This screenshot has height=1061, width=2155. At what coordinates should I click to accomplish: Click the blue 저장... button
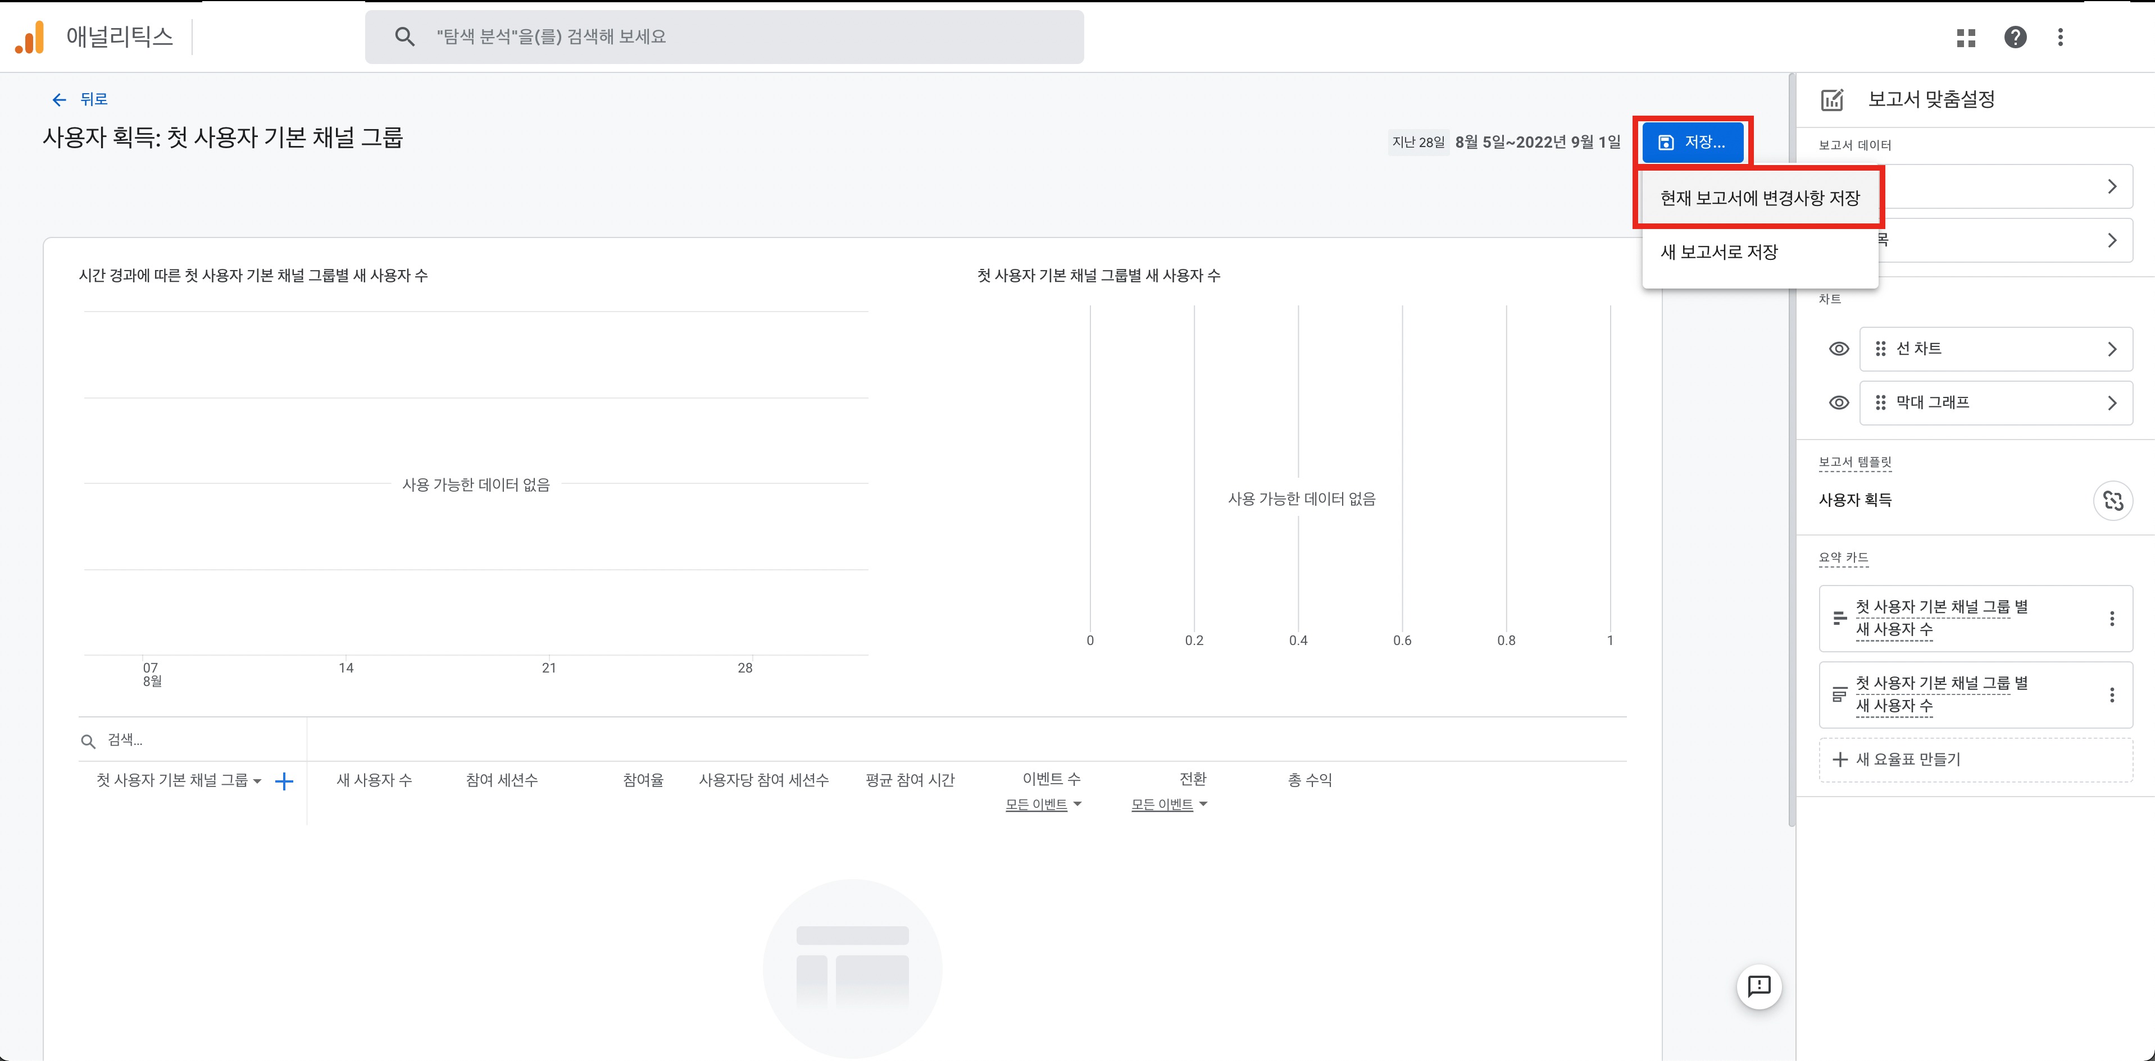click(x=1693, y=142)
